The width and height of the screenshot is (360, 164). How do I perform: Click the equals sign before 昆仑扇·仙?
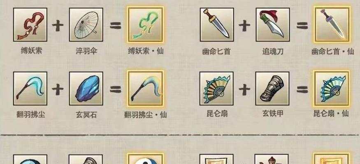point(302,89)
